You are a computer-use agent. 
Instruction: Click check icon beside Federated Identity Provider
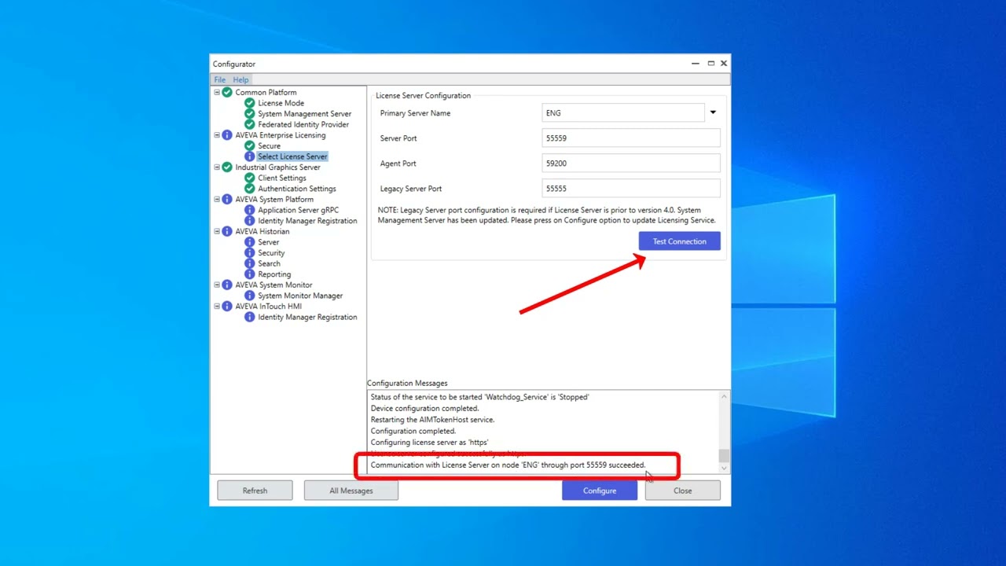249,124
